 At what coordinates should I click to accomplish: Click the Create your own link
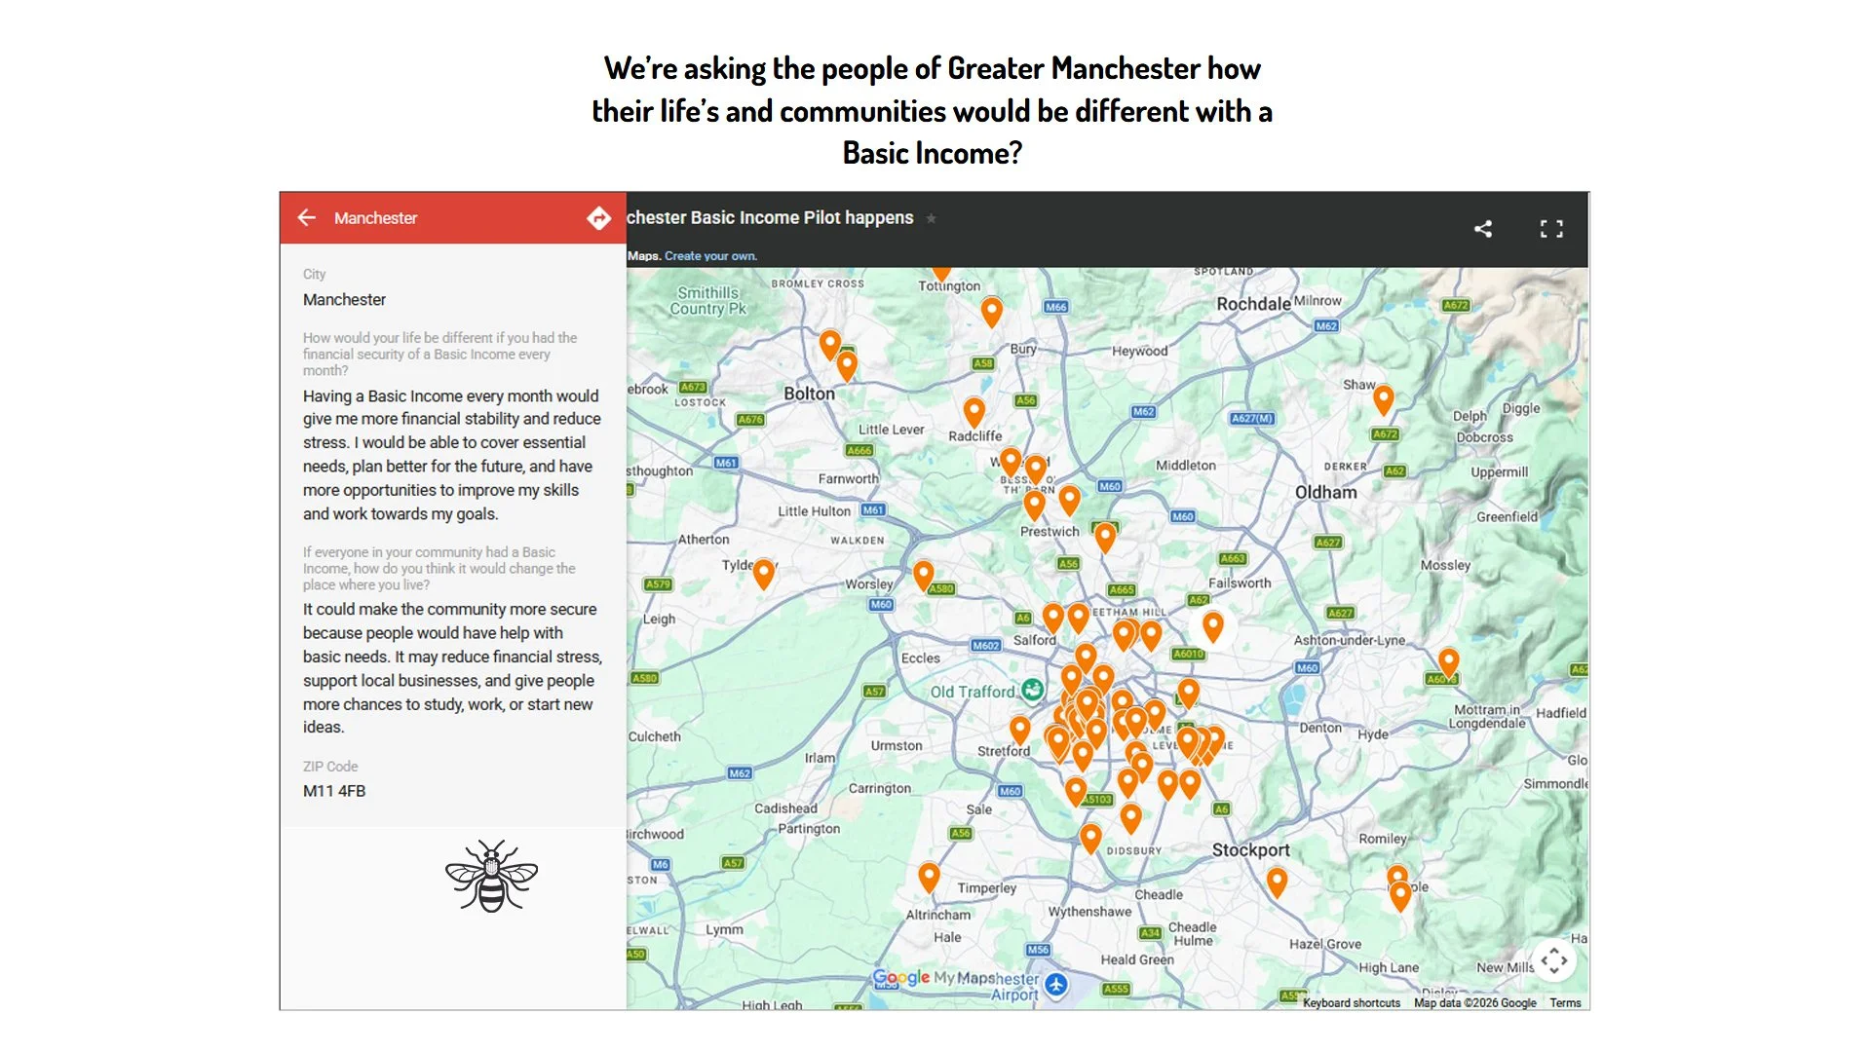coord(710,256)
